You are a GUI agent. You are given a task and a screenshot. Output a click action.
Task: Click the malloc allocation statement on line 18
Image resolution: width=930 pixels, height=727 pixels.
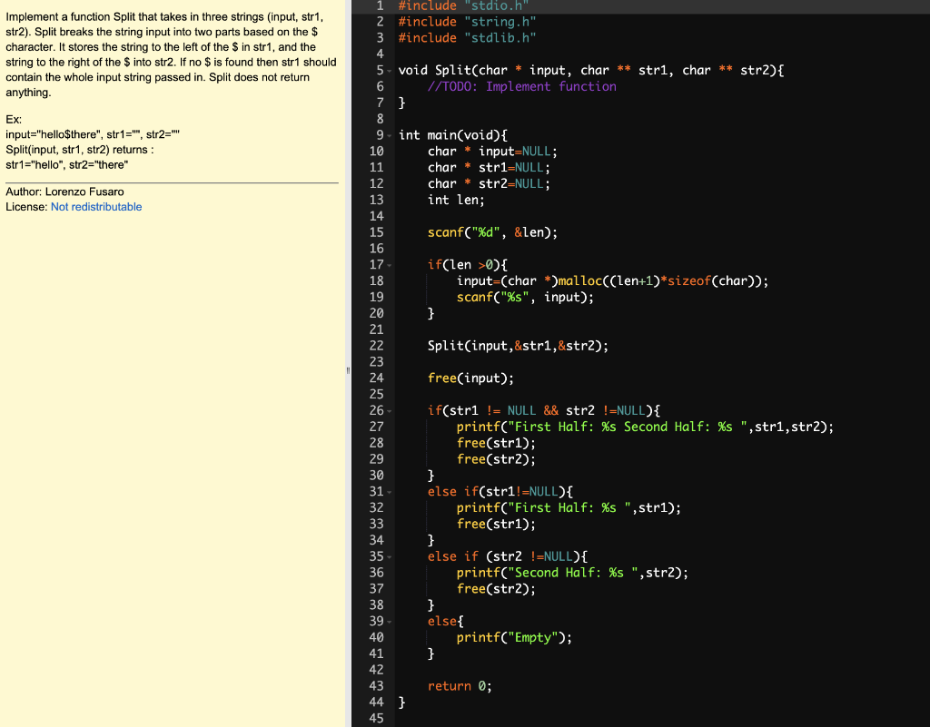pos(612,280)
